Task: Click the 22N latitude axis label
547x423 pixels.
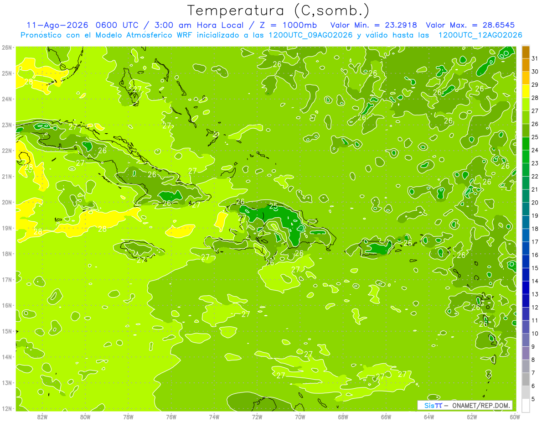Action: click(x=6, y=151)
